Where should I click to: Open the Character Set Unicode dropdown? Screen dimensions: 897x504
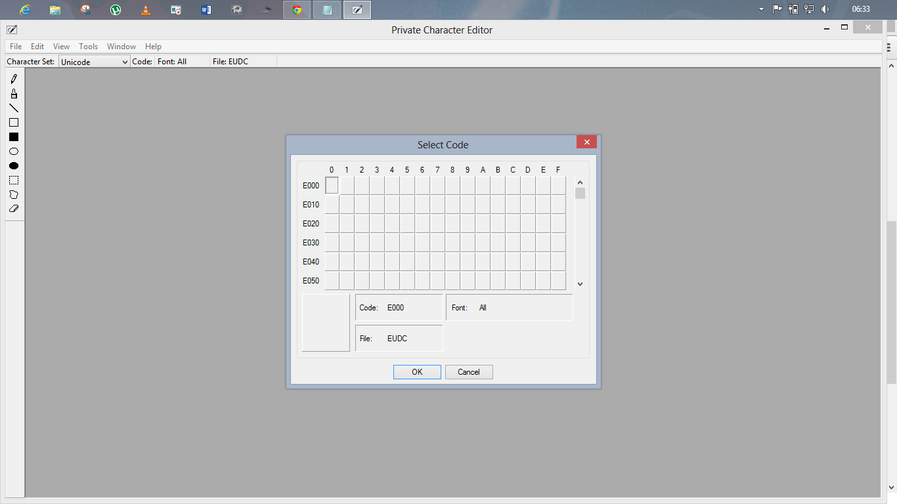point(95,62)
